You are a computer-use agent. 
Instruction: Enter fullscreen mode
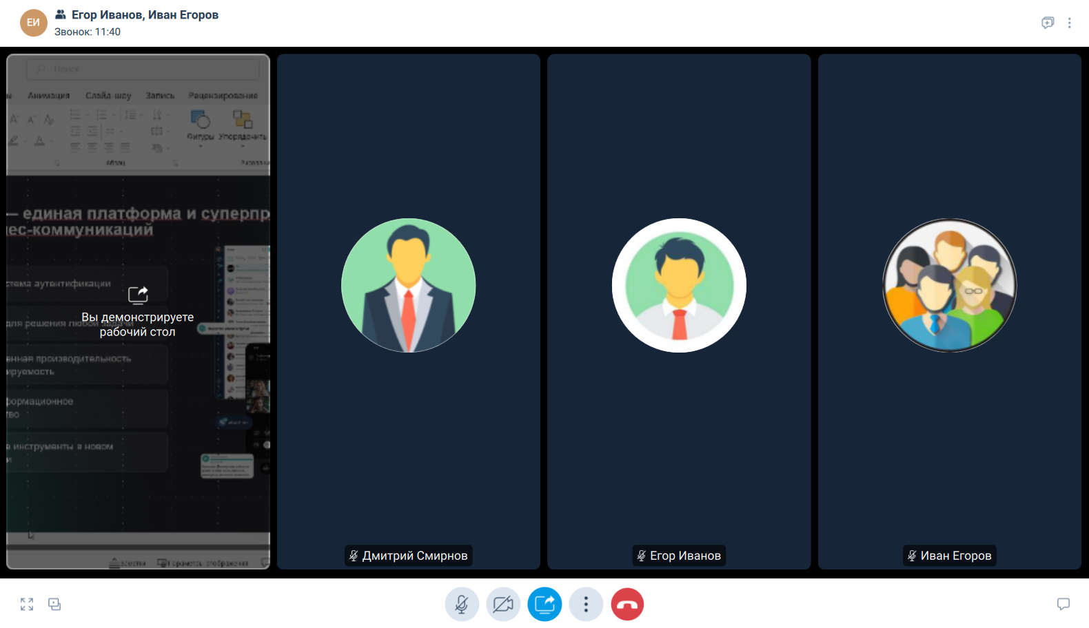[27, 605]
